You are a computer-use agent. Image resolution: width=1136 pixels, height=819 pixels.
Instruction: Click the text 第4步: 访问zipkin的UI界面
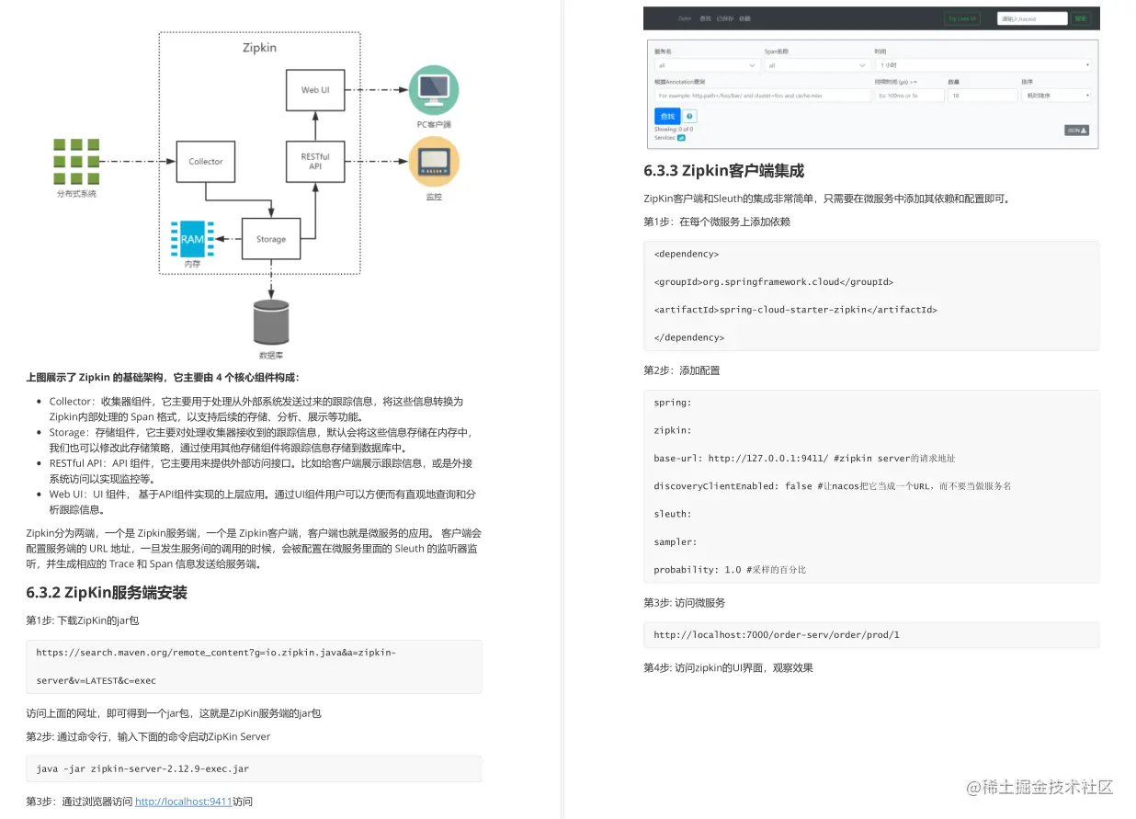(x=728, y=668)
